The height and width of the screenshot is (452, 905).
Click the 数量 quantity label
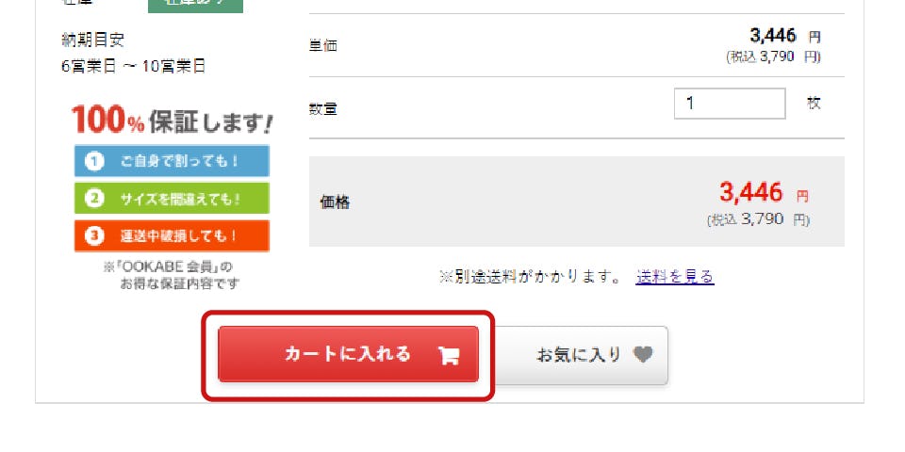click(323, 109)
